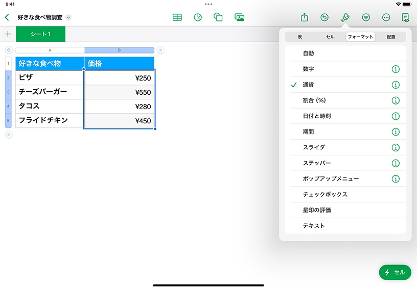Image resolution: width=417 pixels, height=289 pixels.
Task: Switch to the 配置 tab
Action: (390, 37)
